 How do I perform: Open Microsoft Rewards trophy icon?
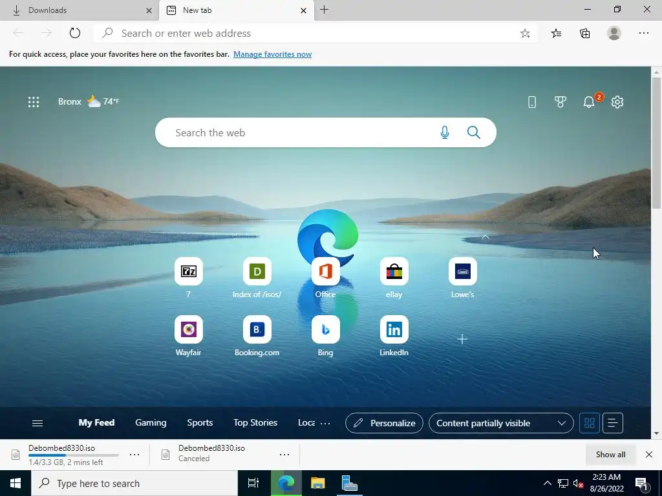561,101
